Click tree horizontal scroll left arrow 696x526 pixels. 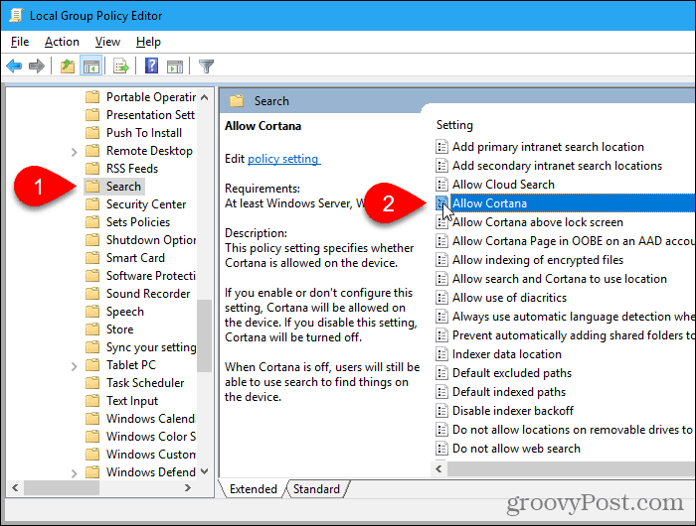click(x=16, y=488)
